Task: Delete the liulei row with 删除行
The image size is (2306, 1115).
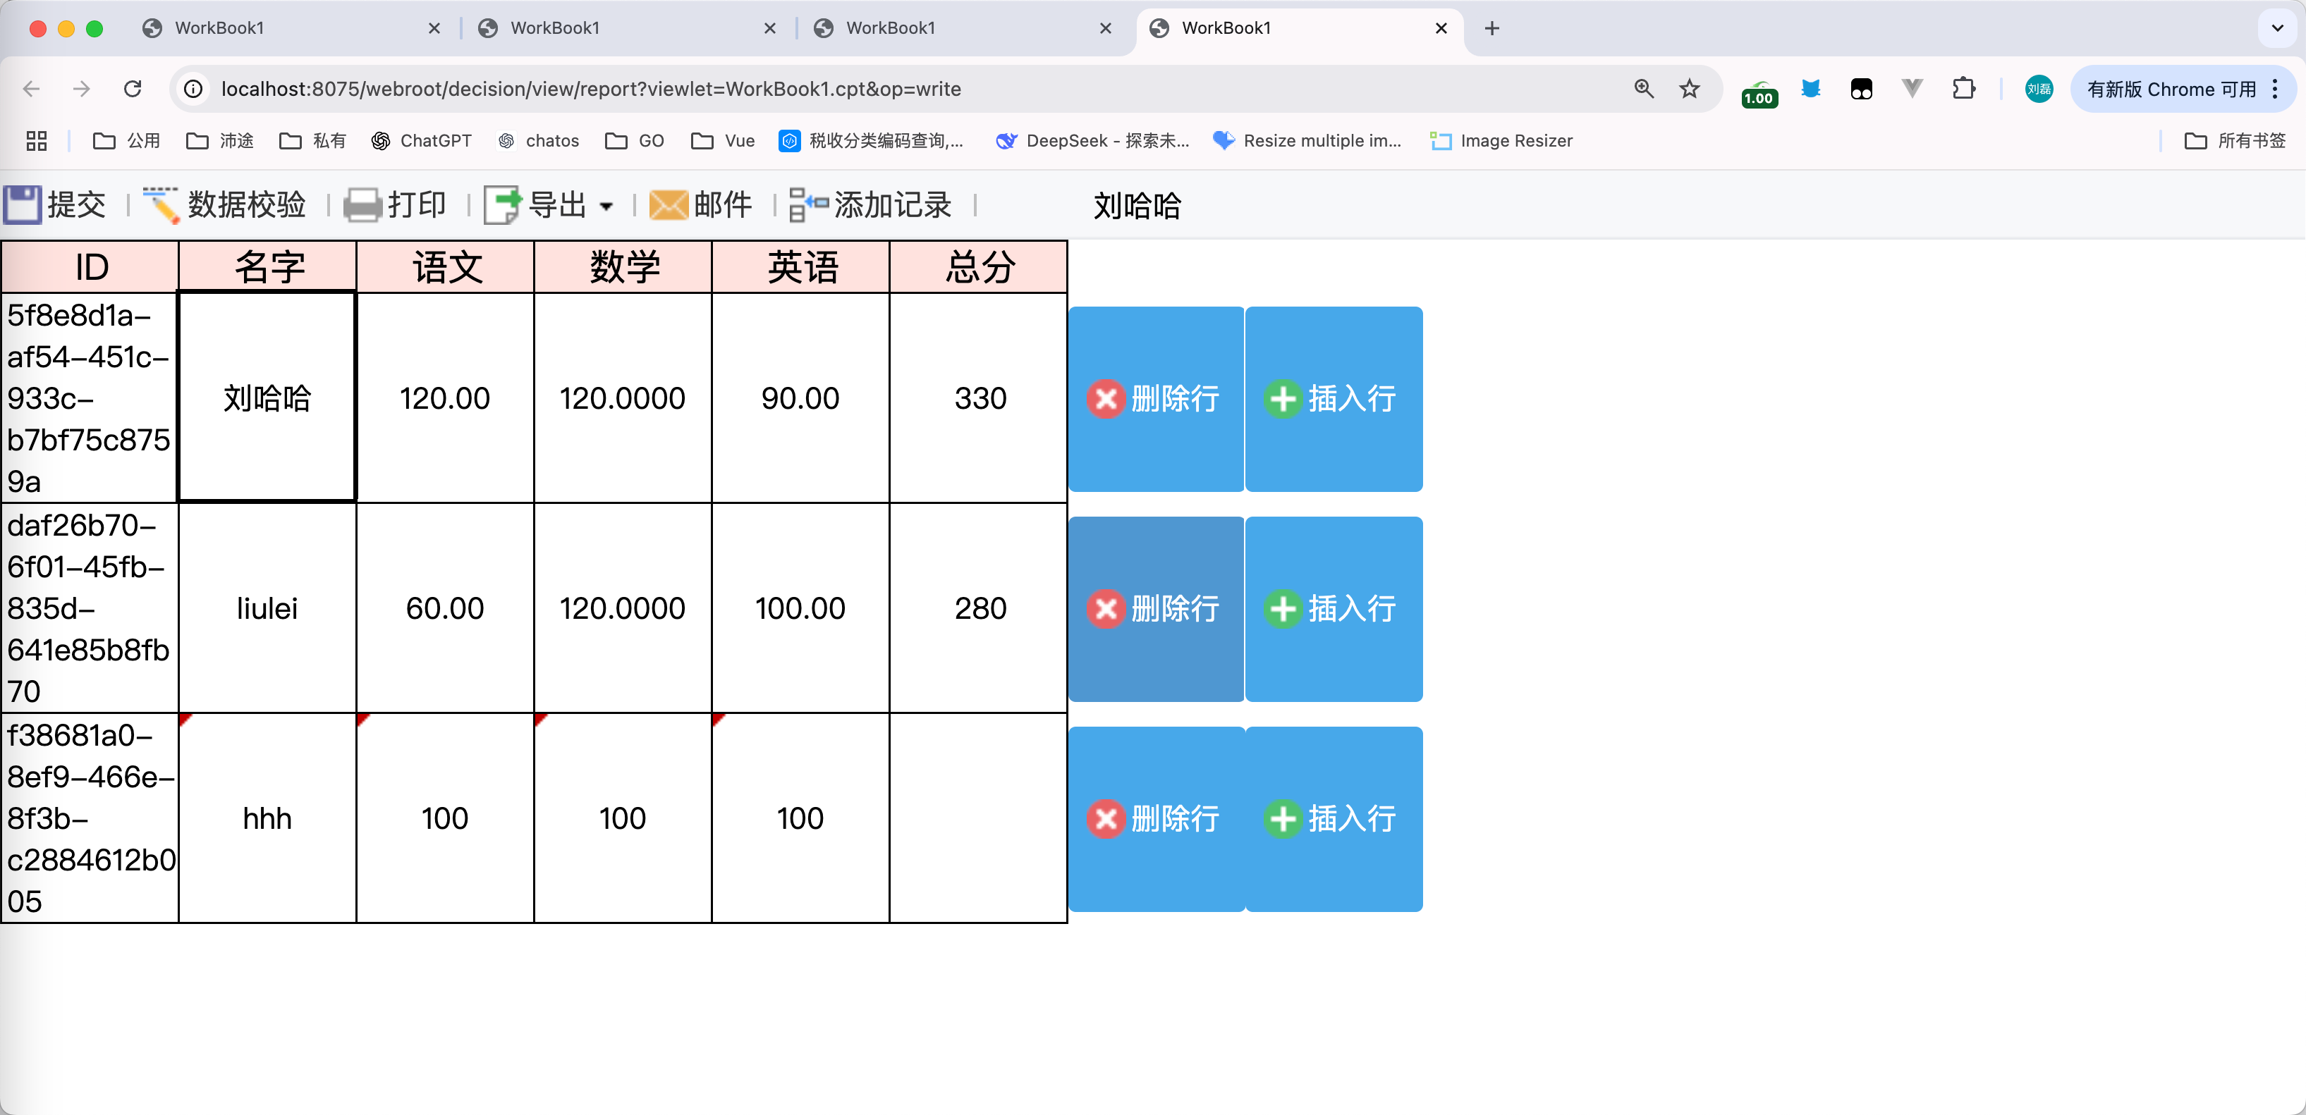Action: pos(1156,610)
